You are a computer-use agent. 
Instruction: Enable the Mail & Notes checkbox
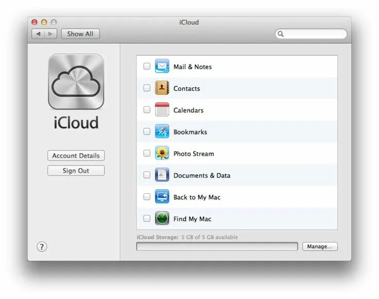[147, 66]
